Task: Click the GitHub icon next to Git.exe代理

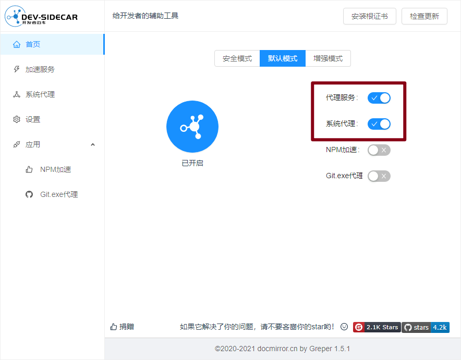Action: point(29,194)
